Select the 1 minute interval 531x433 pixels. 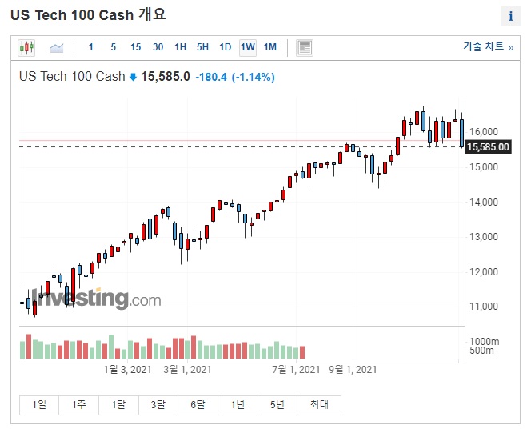tap(90, 47)
